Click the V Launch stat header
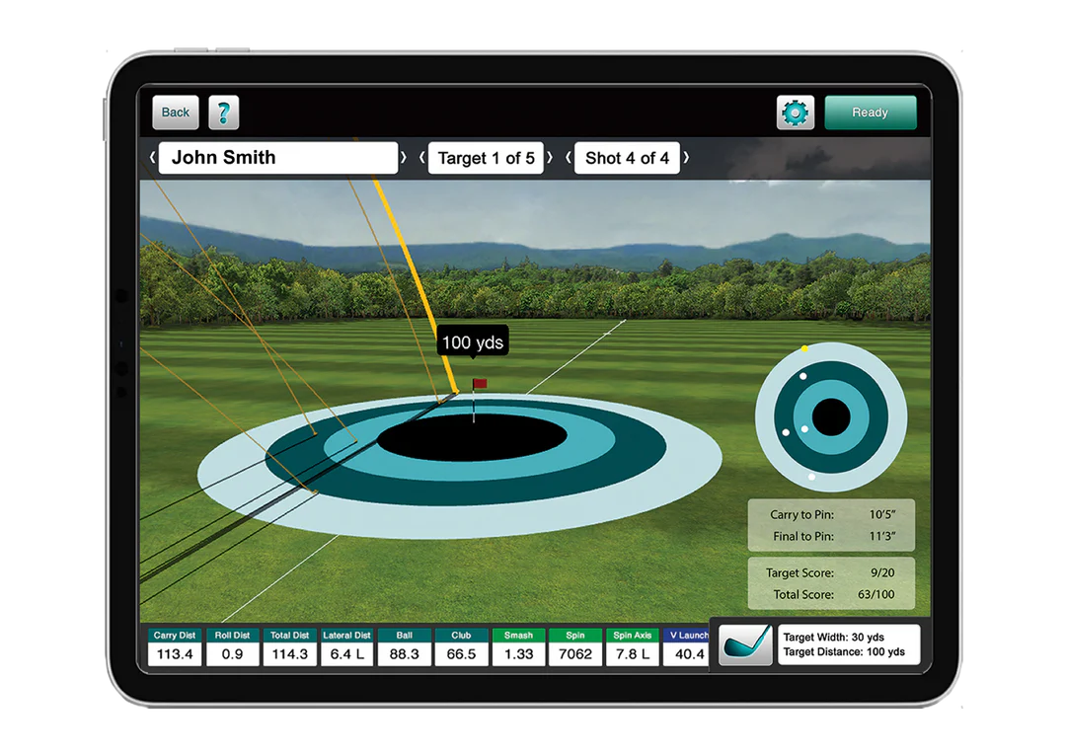 pos(688,636)
